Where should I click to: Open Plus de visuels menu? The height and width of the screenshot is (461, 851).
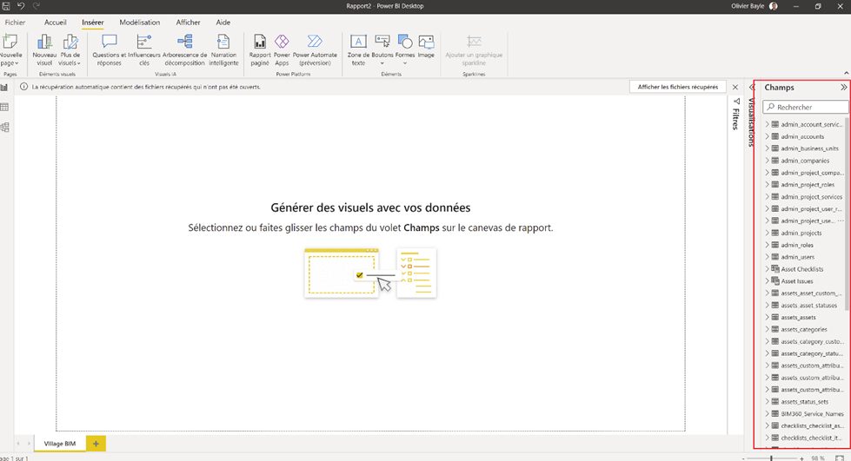tap(70, 49)
